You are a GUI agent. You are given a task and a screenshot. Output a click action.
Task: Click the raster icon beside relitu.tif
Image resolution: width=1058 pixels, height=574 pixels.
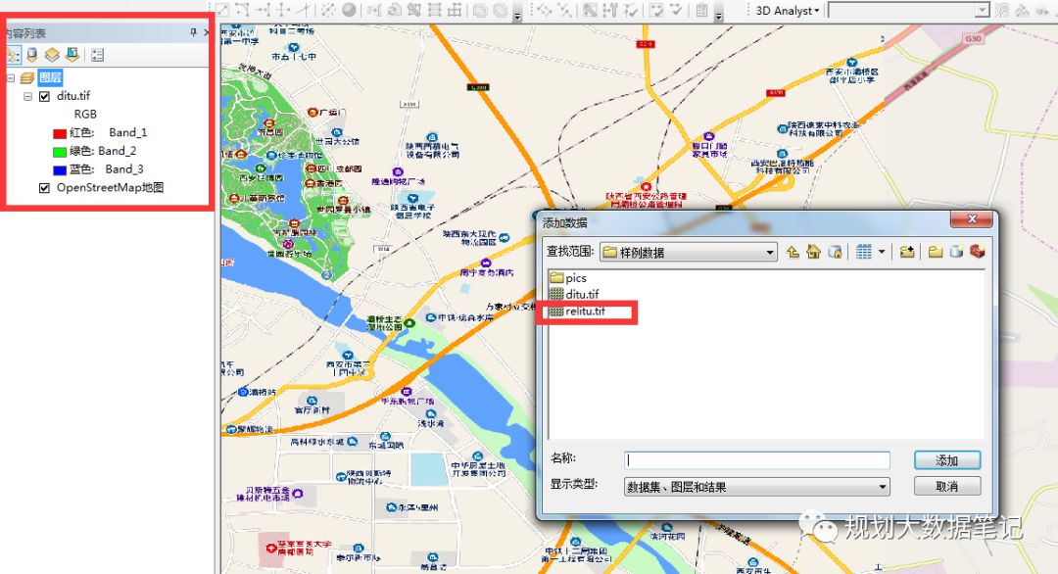pos(556,311)
